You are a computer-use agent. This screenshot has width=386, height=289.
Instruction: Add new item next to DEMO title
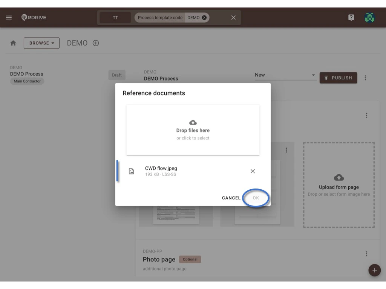click(x=96, y=43)
